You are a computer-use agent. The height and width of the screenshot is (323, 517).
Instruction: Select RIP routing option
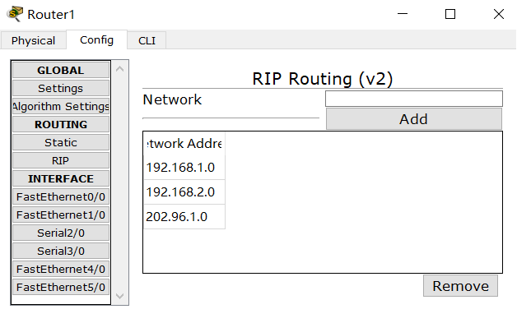(61, 160)
